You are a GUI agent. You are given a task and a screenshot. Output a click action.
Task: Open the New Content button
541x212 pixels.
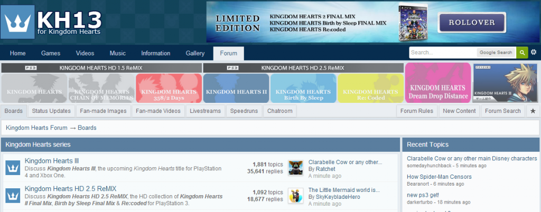click(459, 111)
